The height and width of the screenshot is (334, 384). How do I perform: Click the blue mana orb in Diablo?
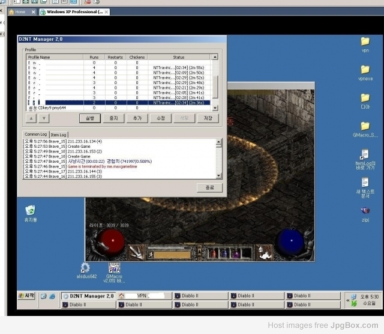pos(290,241)
